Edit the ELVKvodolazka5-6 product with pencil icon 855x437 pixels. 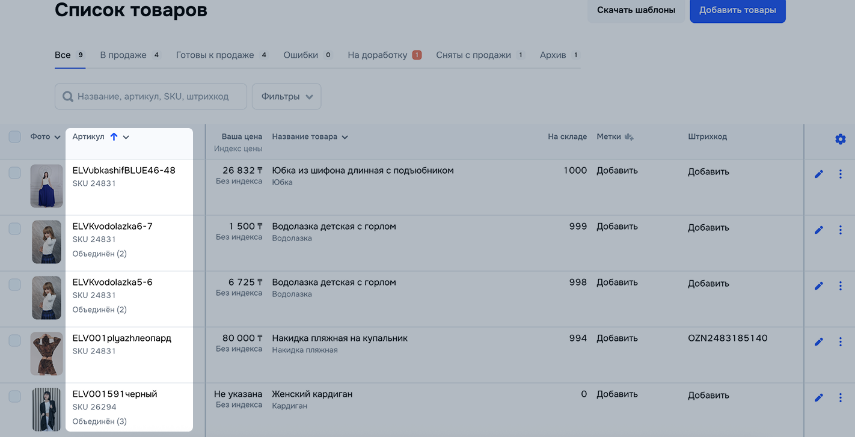pyautogui.click(x=818, y=286)
